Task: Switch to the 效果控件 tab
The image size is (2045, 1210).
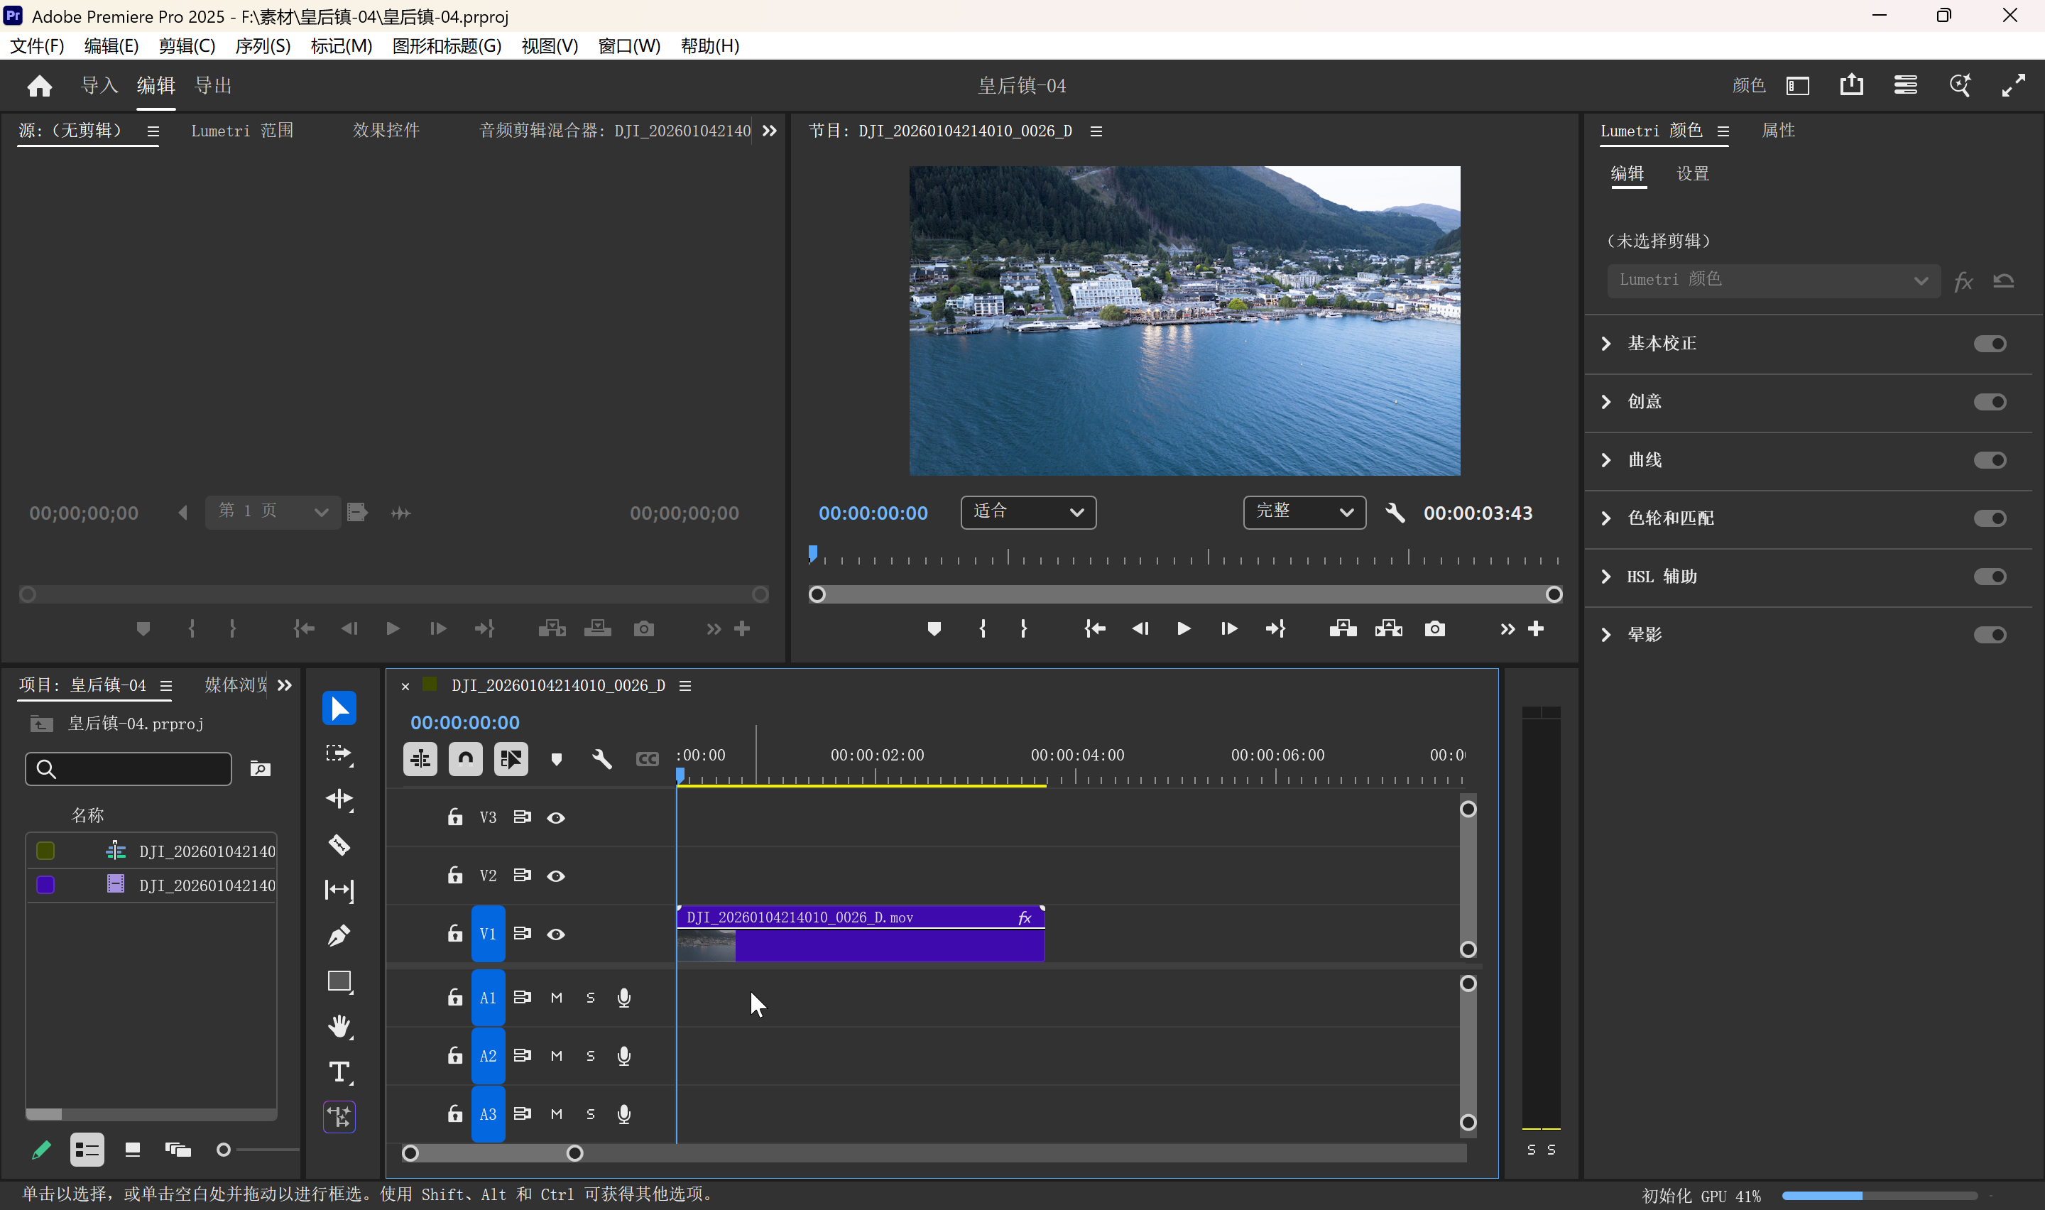Action: [386, 131]
